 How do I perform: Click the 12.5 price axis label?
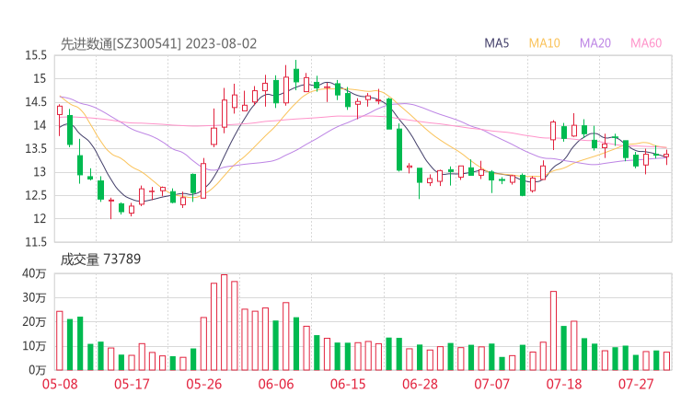(36, 195)
